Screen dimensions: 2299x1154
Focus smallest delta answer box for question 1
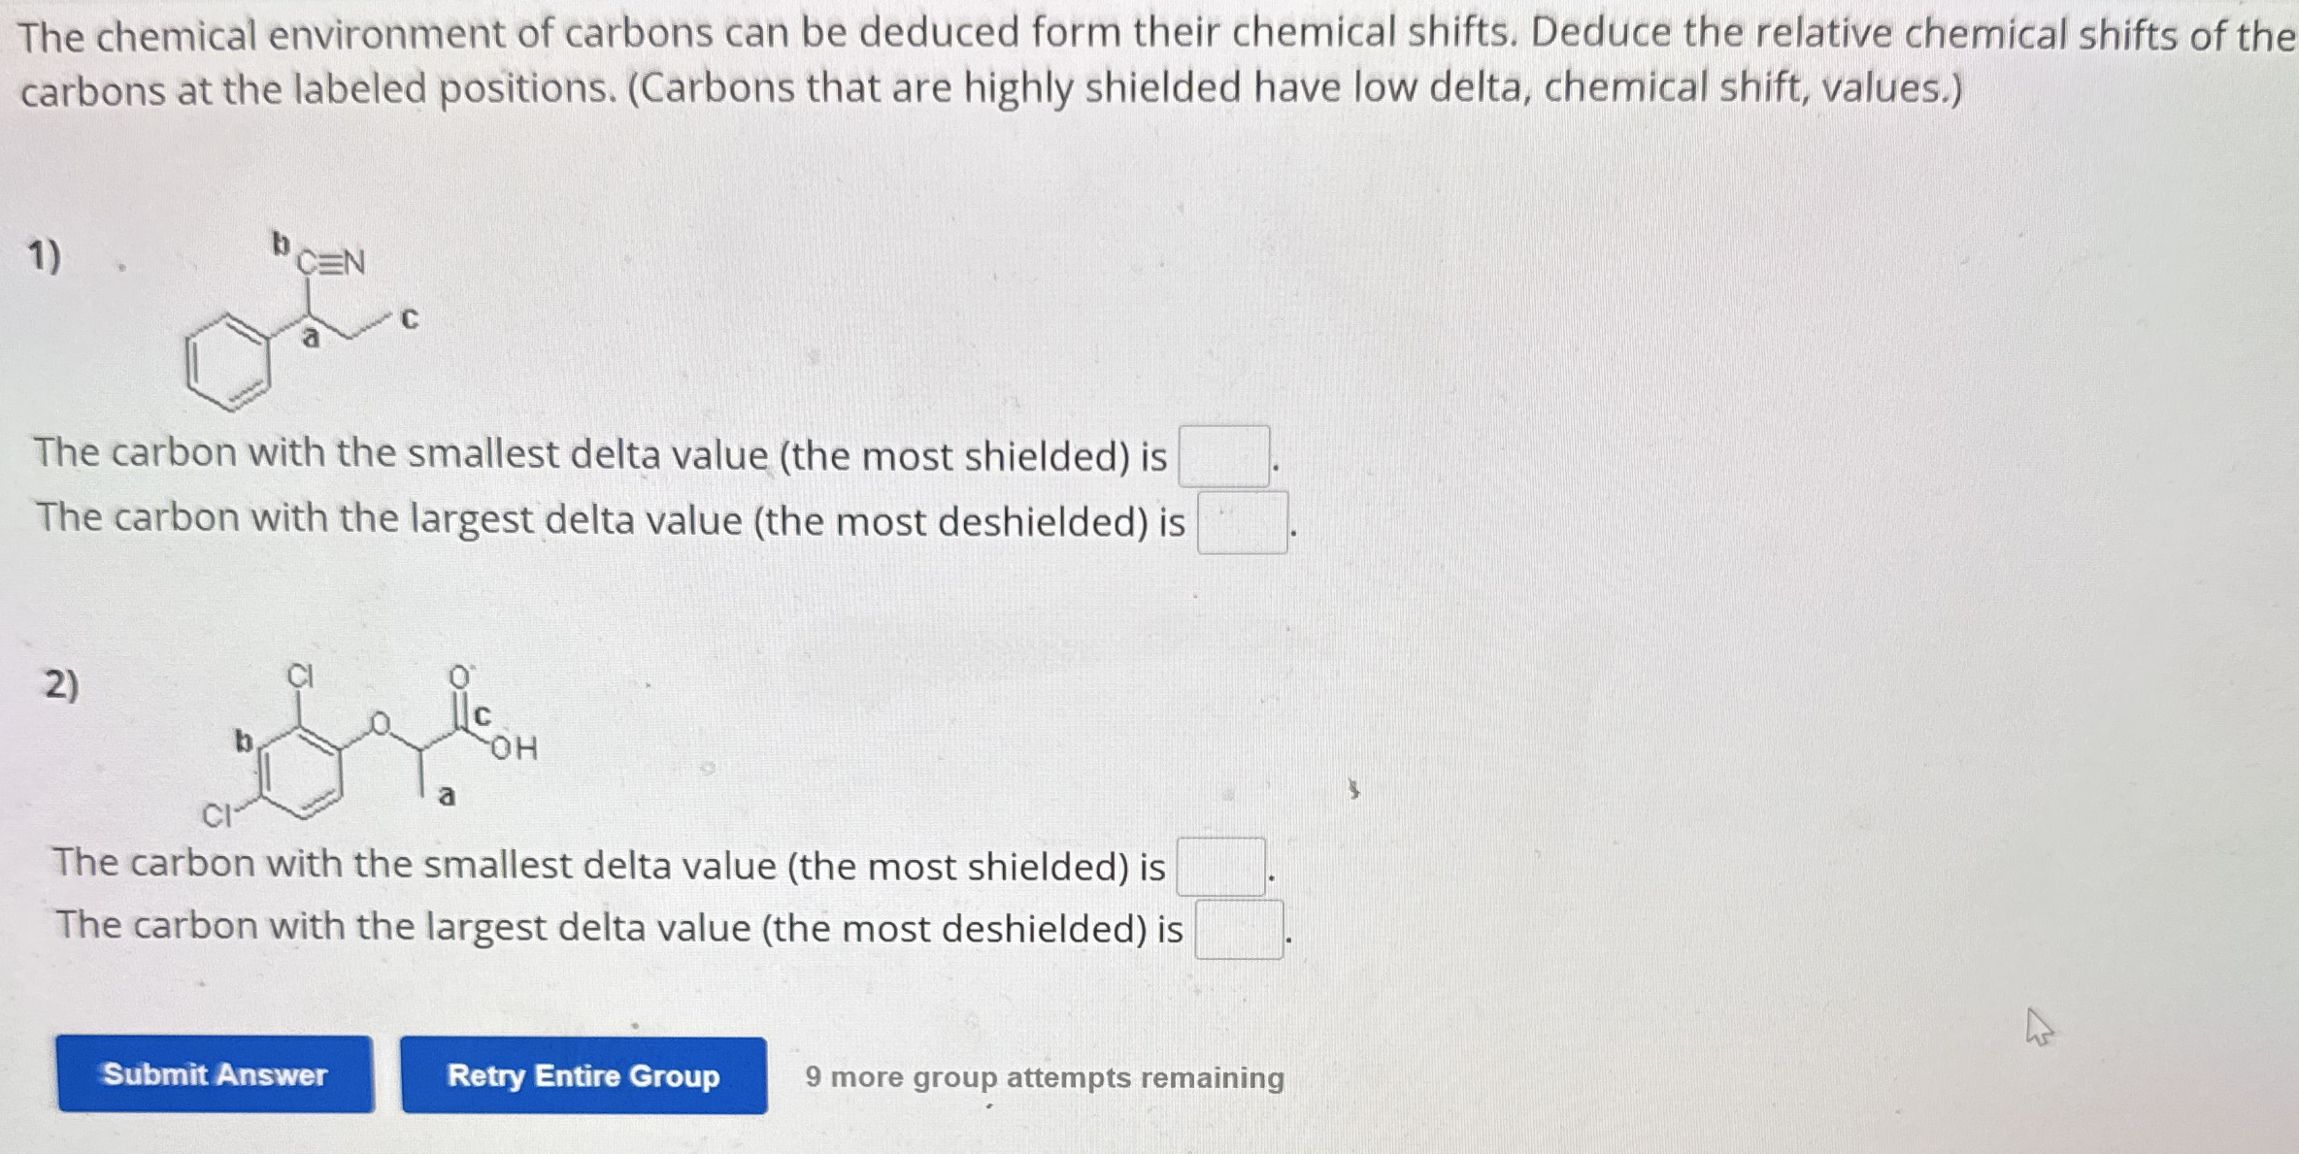click(1224, 456)
